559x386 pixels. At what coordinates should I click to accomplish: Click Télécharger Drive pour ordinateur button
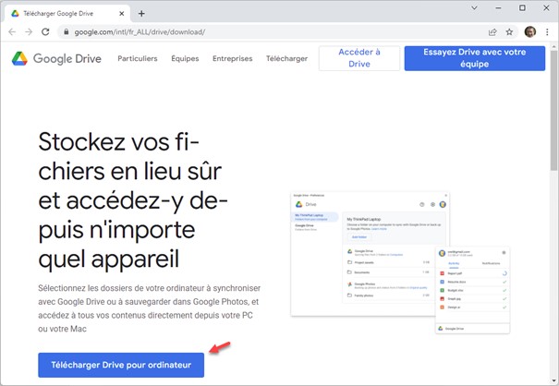(121, 365)
